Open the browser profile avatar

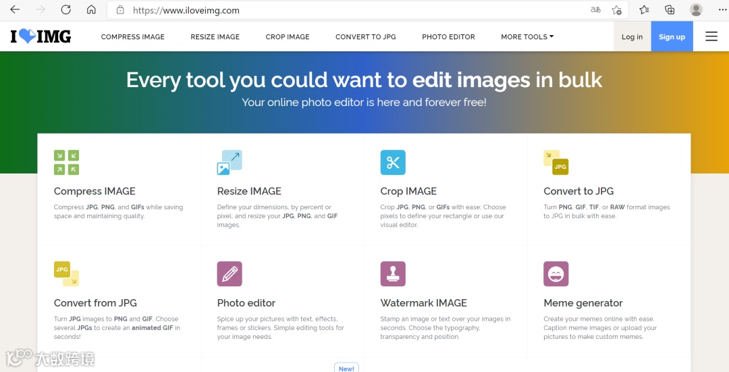(x=696, y=9)
